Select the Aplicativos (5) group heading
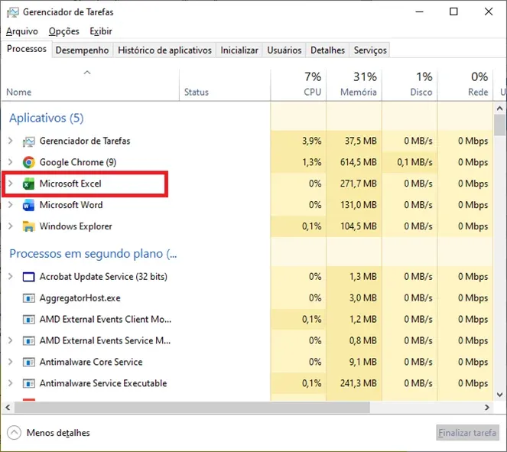 [x=46, y=118]
